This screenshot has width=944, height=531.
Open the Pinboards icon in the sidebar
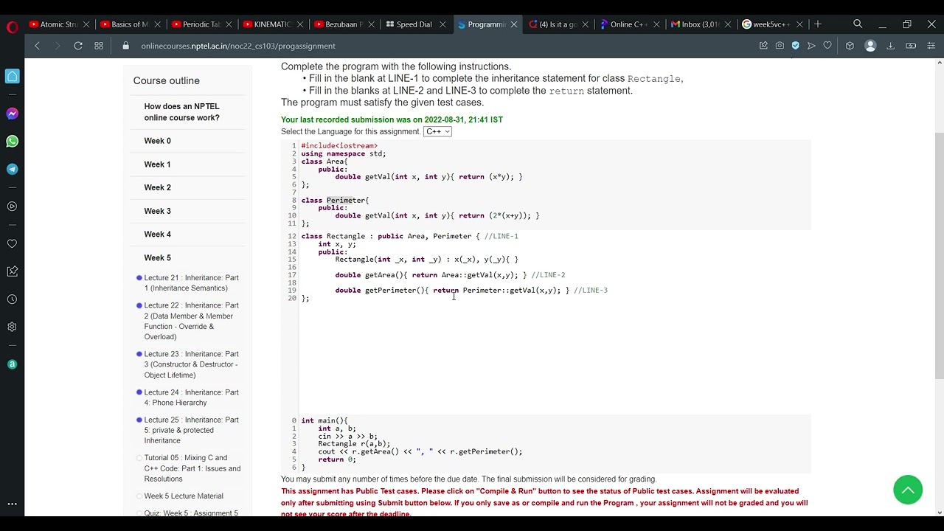13,271
